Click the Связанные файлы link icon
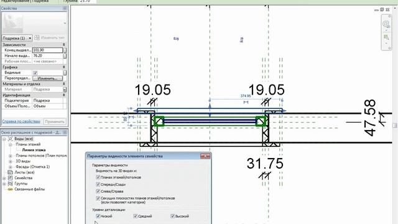This screenshot has width=398, height=224. 10,189
